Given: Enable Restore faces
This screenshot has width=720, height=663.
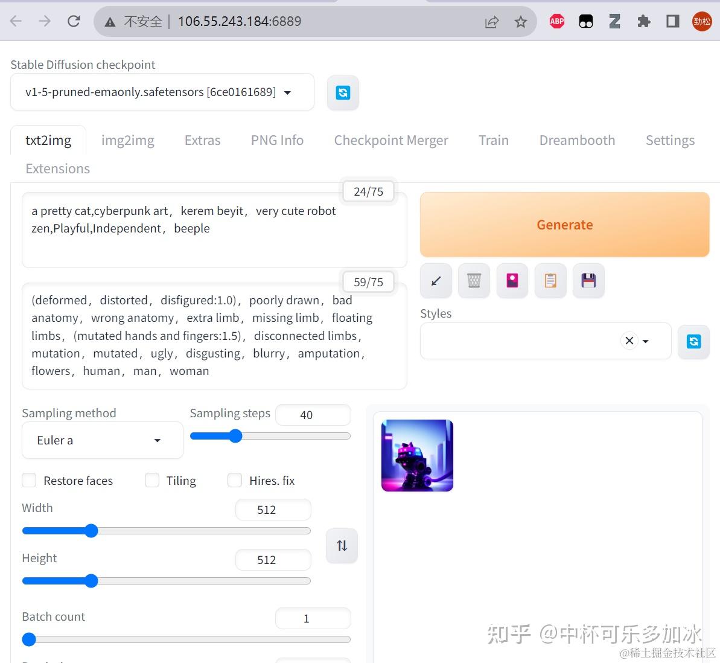Looking at the screenshot, I should point(28,480).
